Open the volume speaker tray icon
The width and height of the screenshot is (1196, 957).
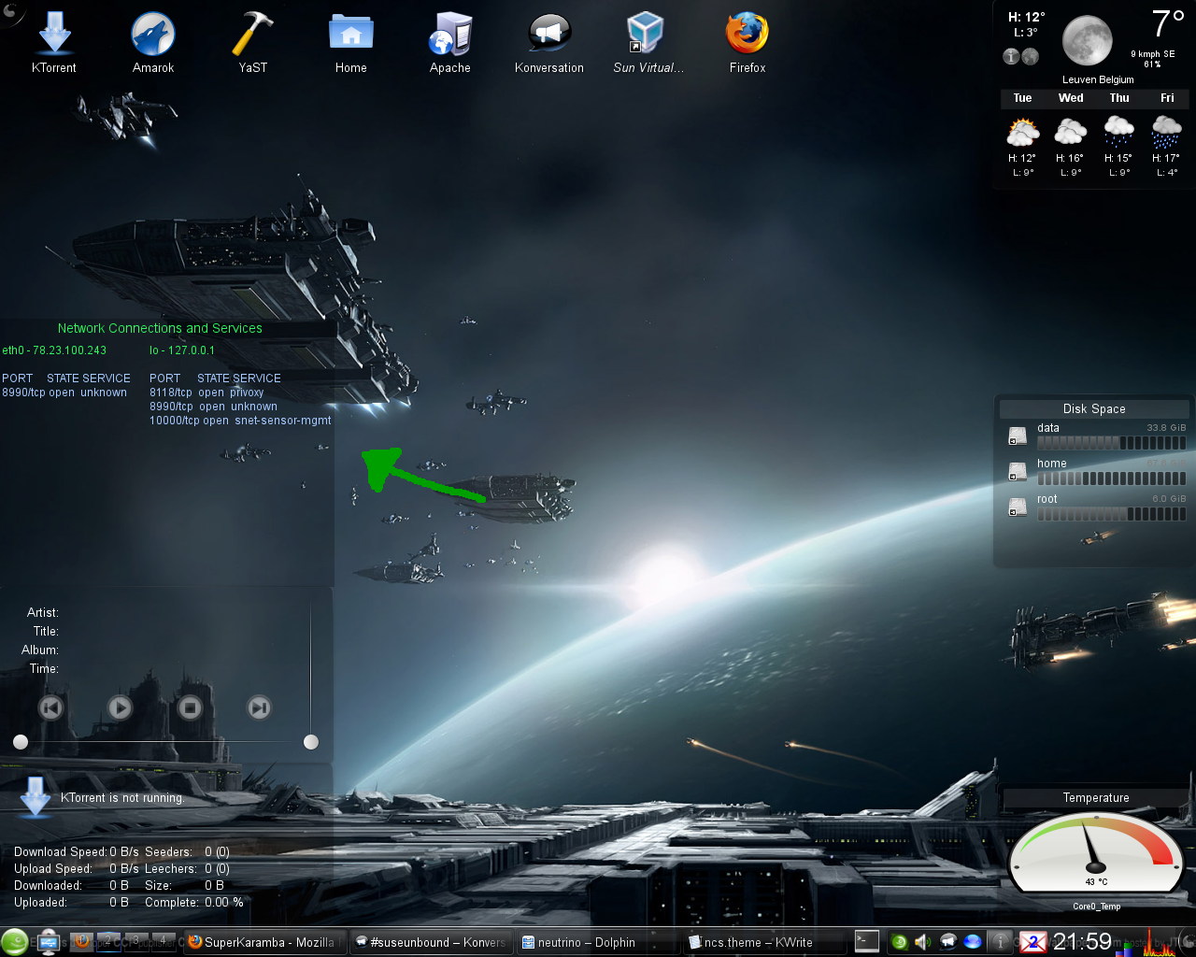coord(923,942)
